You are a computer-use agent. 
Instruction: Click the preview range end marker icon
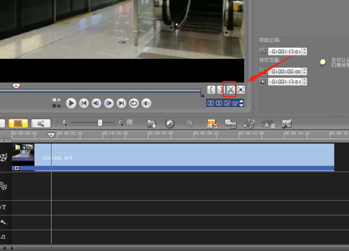pos(263,82)
